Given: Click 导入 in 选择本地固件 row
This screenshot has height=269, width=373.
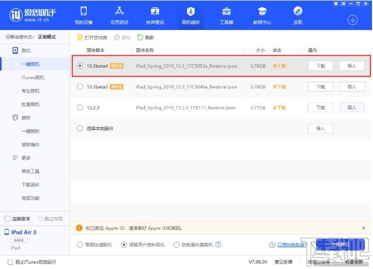Looking at the screenshot, I should (320, 128).
